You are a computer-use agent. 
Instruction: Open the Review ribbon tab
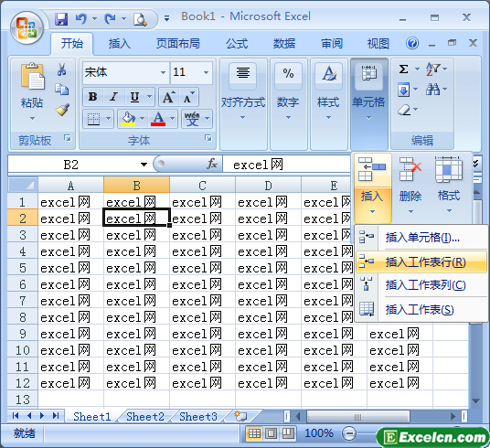click(x=332, y=44)
